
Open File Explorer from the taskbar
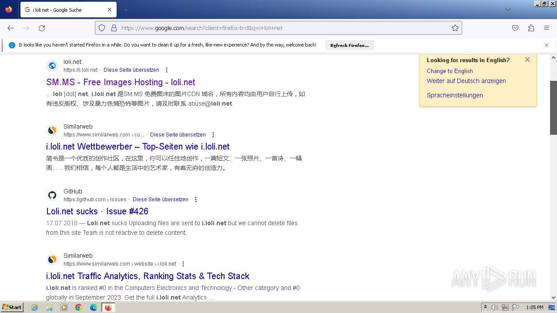pos(49,307)
